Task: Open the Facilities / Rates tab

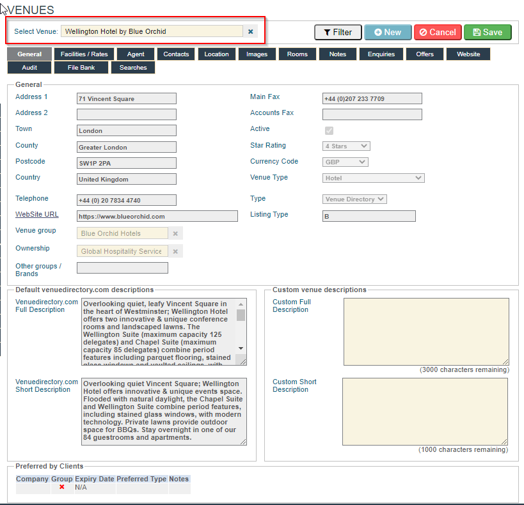Action: point(84,54)
